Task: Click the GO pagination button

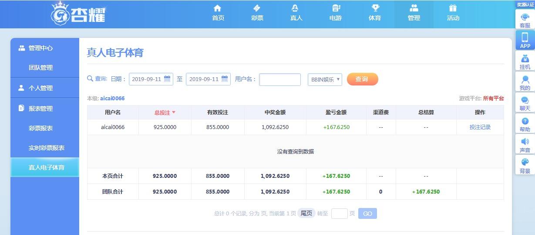Action: pos(367,214)
